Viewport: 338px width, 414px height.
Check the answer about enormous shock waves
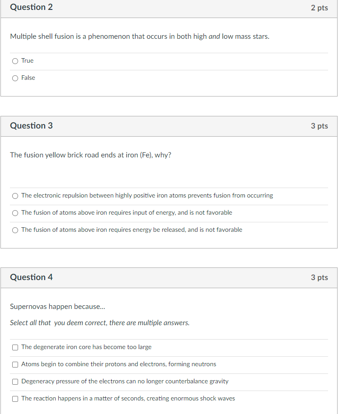coord(15,399)
